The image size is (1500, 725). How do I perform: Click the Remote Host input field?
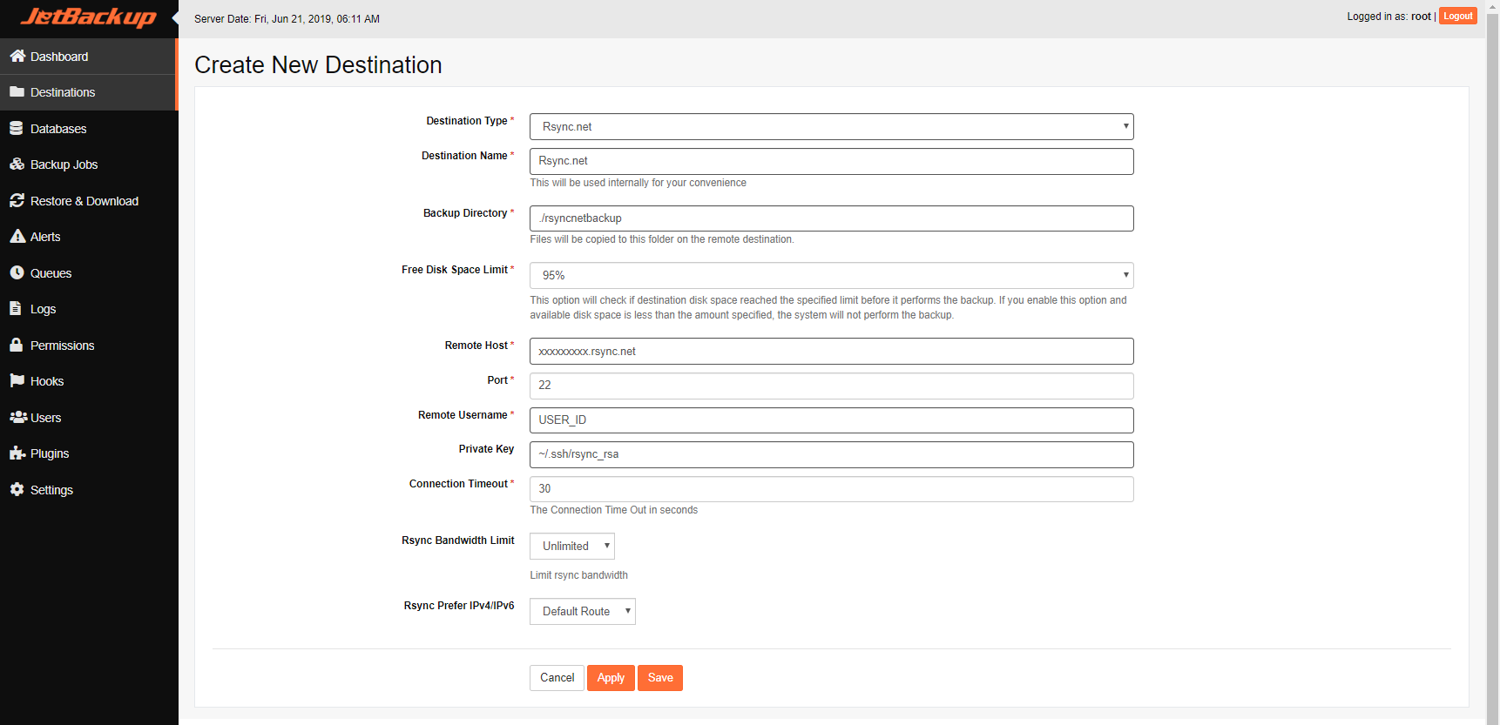pos(831,352)
